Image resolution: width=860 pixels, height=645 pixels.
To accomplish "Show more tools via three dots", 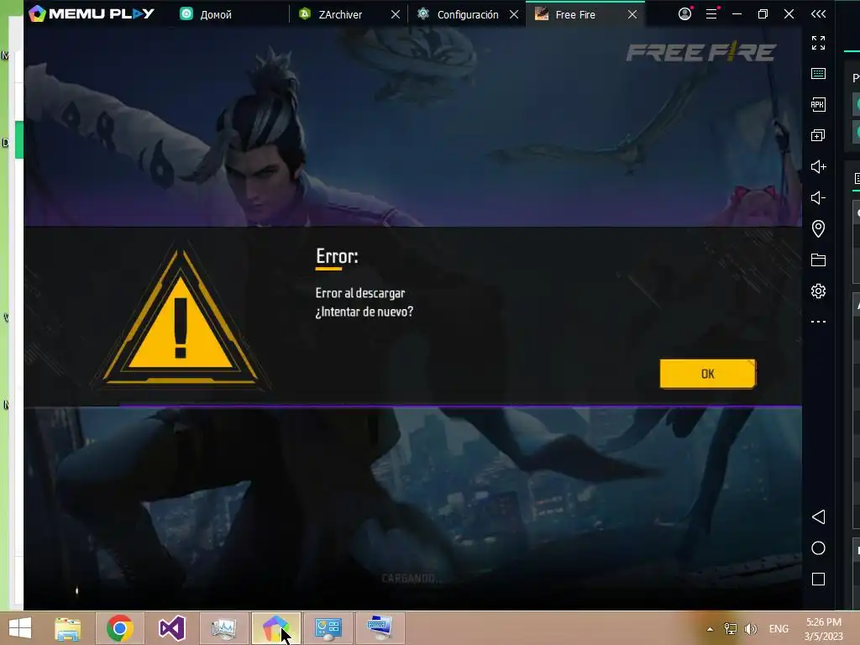I will [818, 322].
